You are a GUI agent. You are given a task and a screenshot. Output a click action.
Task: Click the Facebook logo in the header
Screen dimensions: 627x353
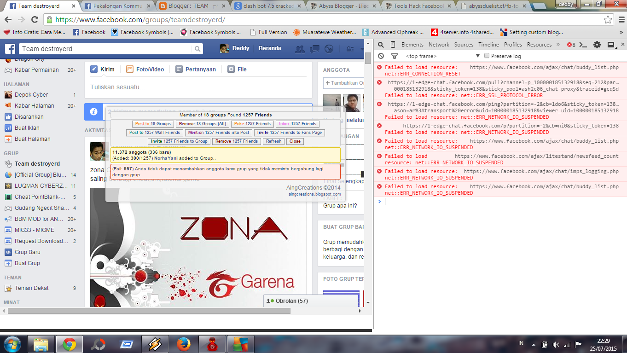click(10, 49)
